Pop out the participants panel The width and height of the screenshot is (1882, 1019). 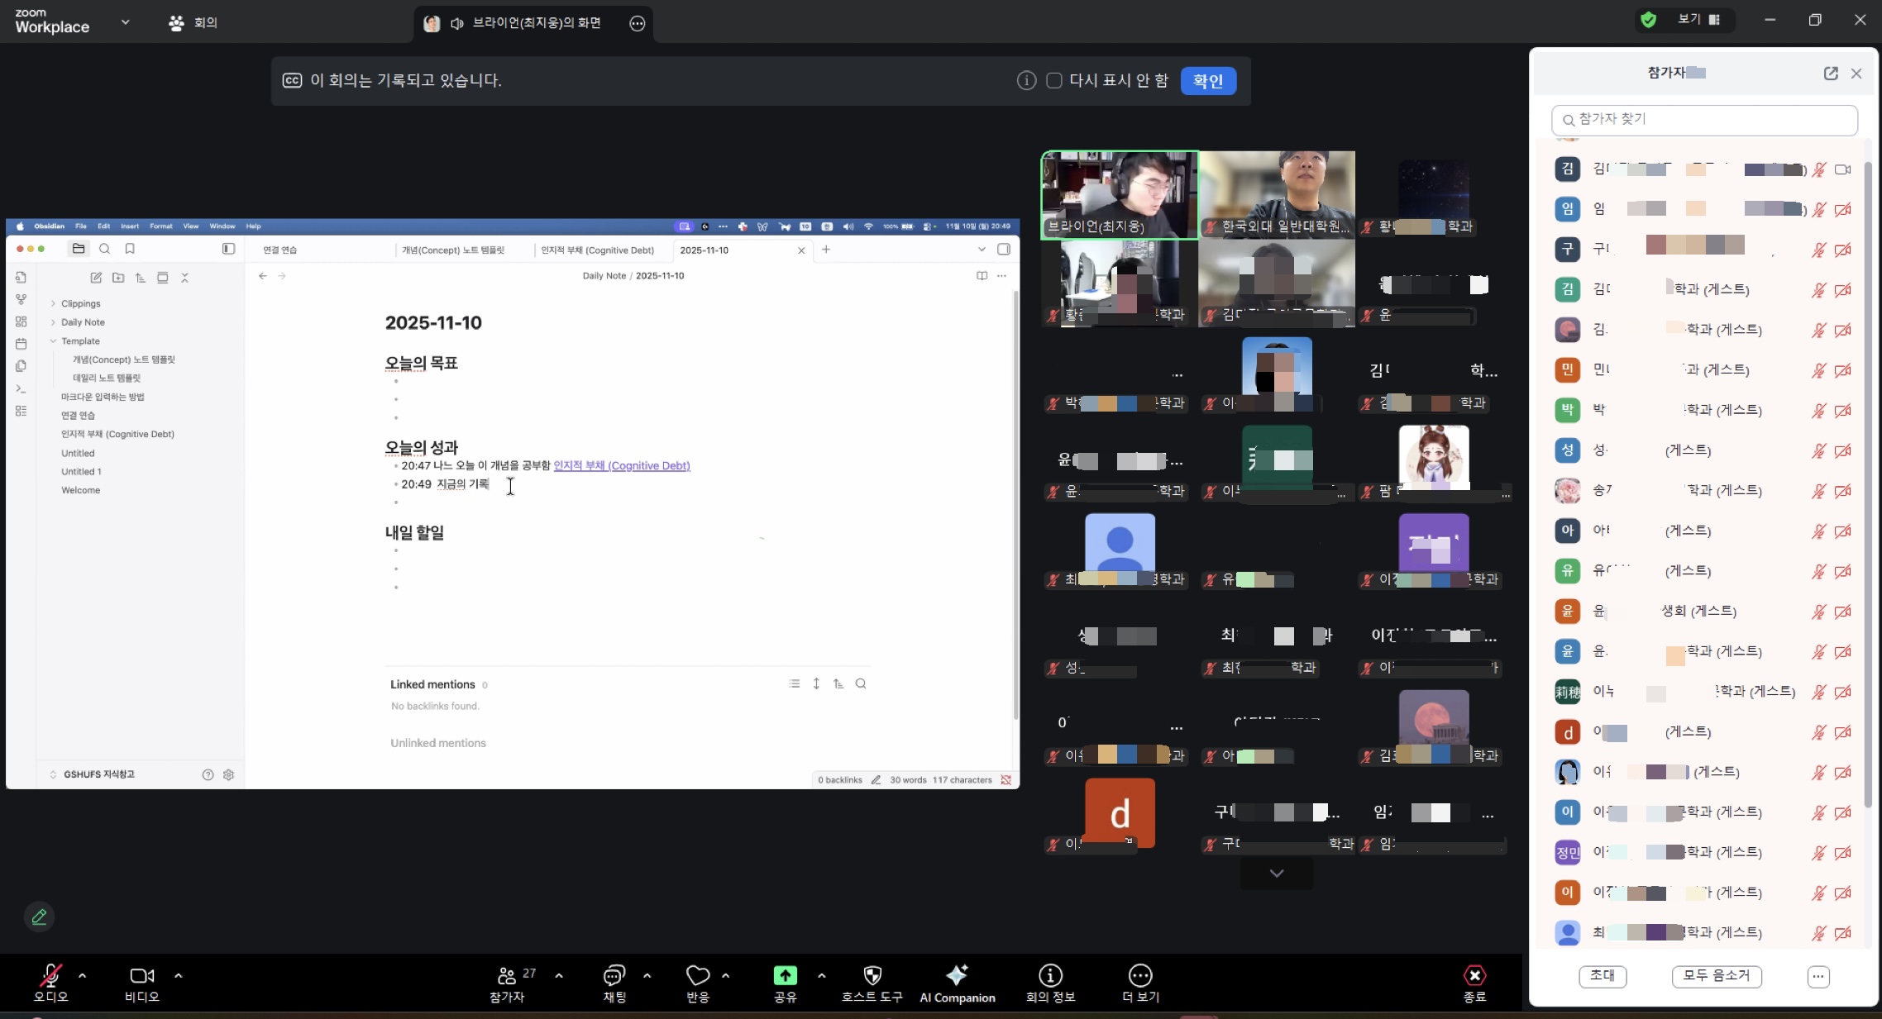coord(1830,74)
